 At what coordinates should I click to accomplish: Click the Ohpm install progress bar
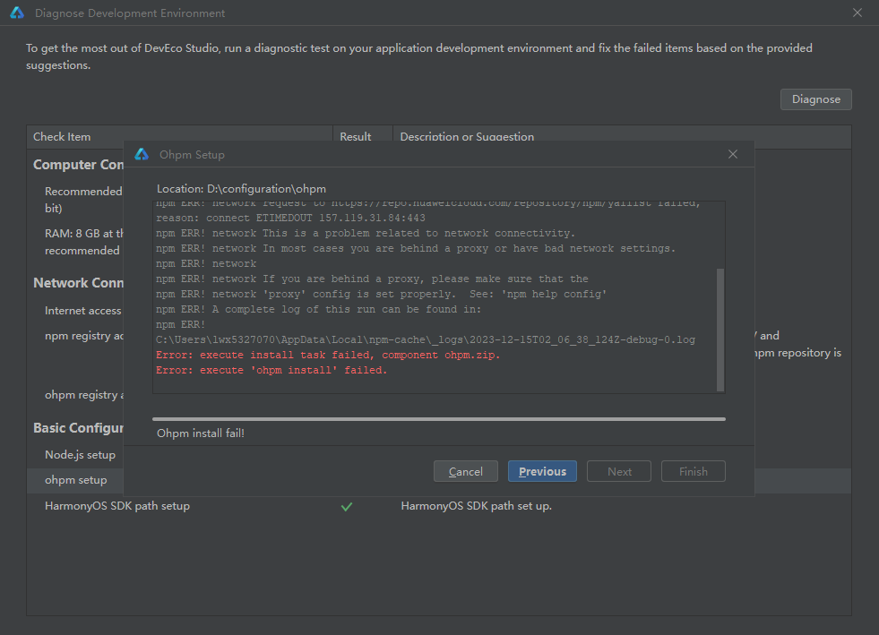(x=439, y=418)
